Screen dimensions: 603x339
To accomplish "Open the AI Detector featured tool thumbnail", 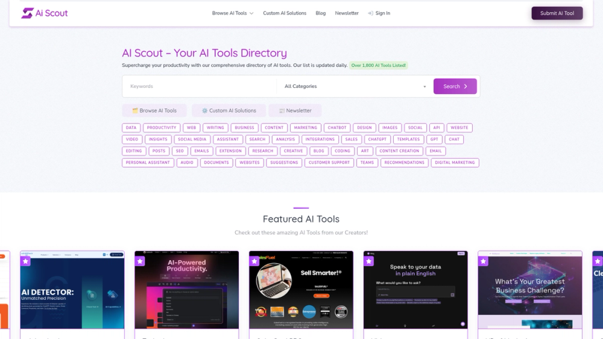I will click(72, 290).
